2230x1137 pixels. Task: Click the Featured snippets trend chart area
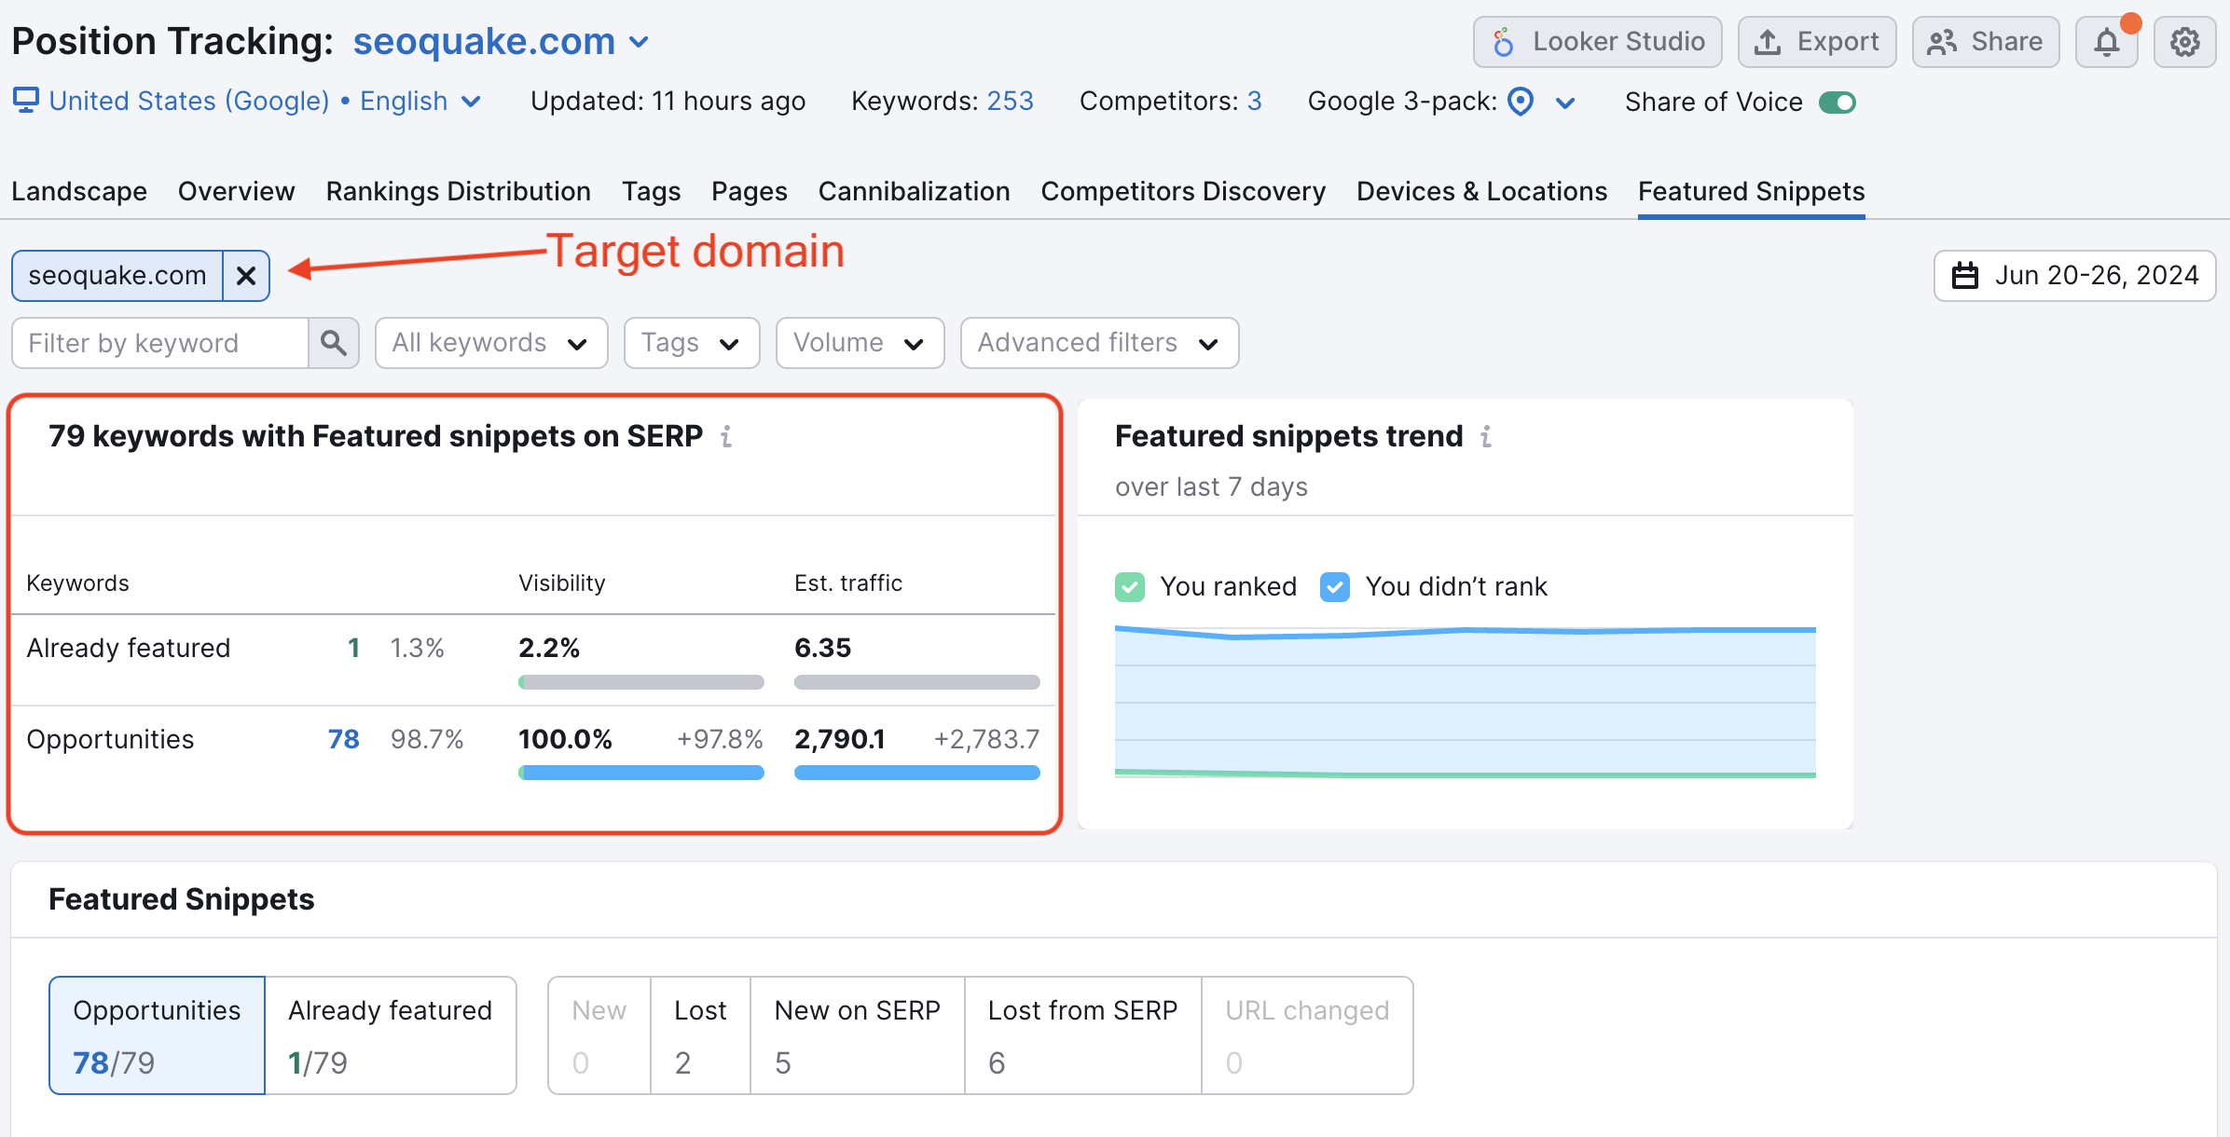click(1466, 701)
